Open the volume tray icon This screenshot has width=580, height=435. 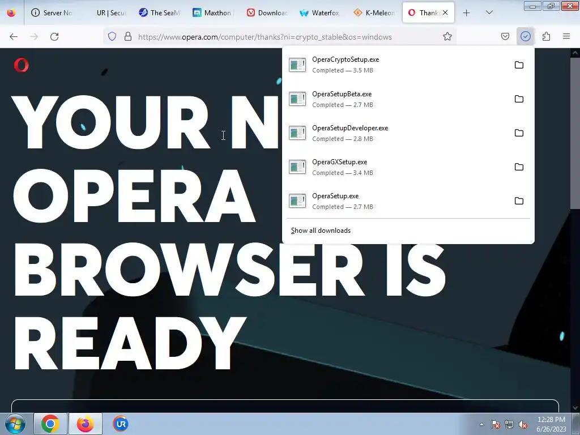point(523,424)
